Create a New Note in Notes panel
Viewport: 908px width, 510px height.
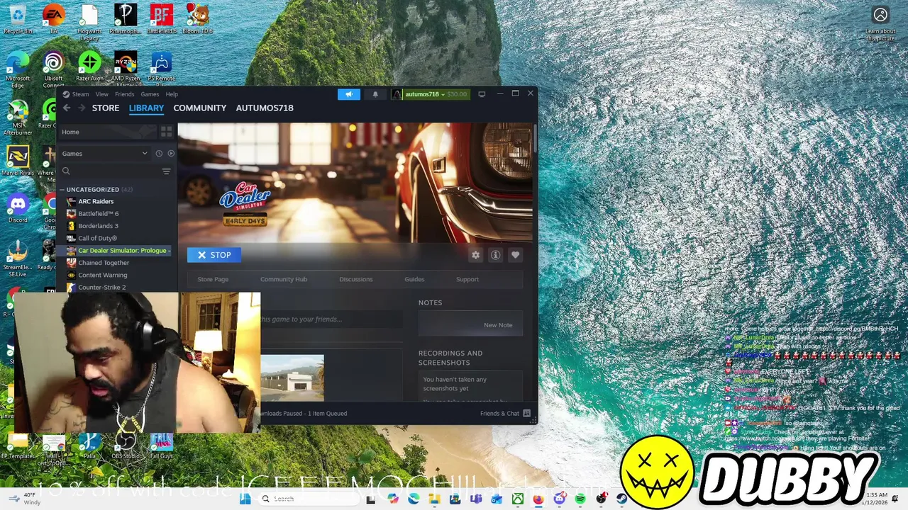tap(470, 324)
